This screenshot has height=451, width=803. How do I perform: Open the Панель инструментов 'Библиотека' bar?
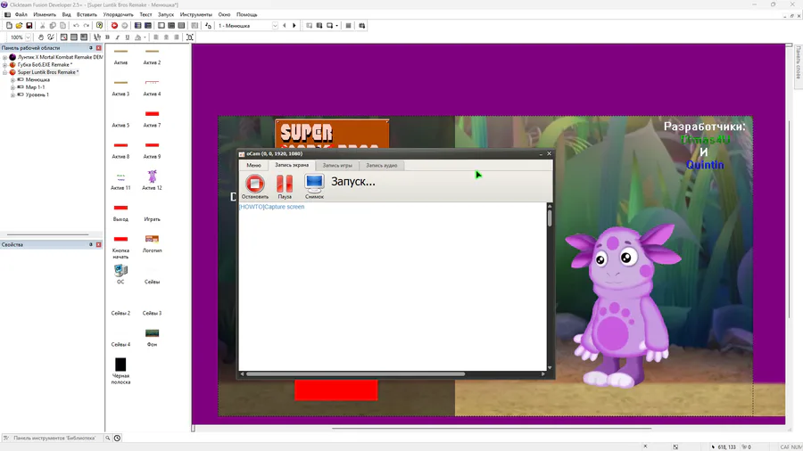pyautogui.click(x=54, y=439)
